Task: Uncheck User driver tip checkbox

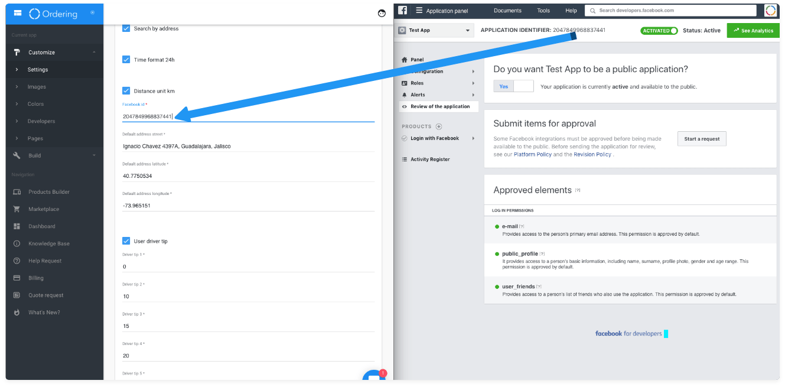Action: point(126,240)
